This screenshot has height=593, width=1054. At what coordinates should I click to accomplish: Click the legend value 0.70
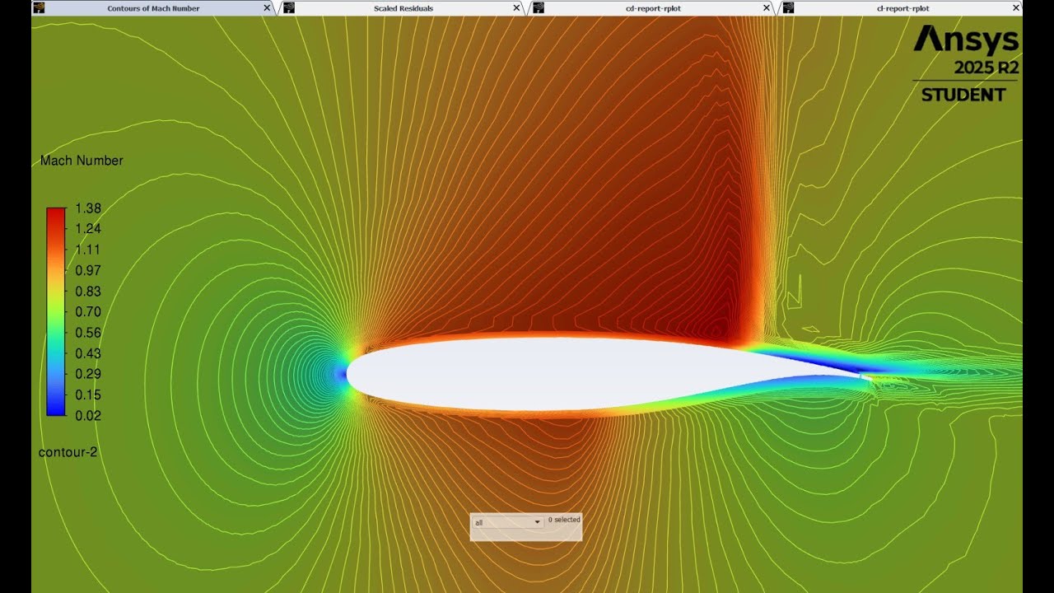coord(87,312)
